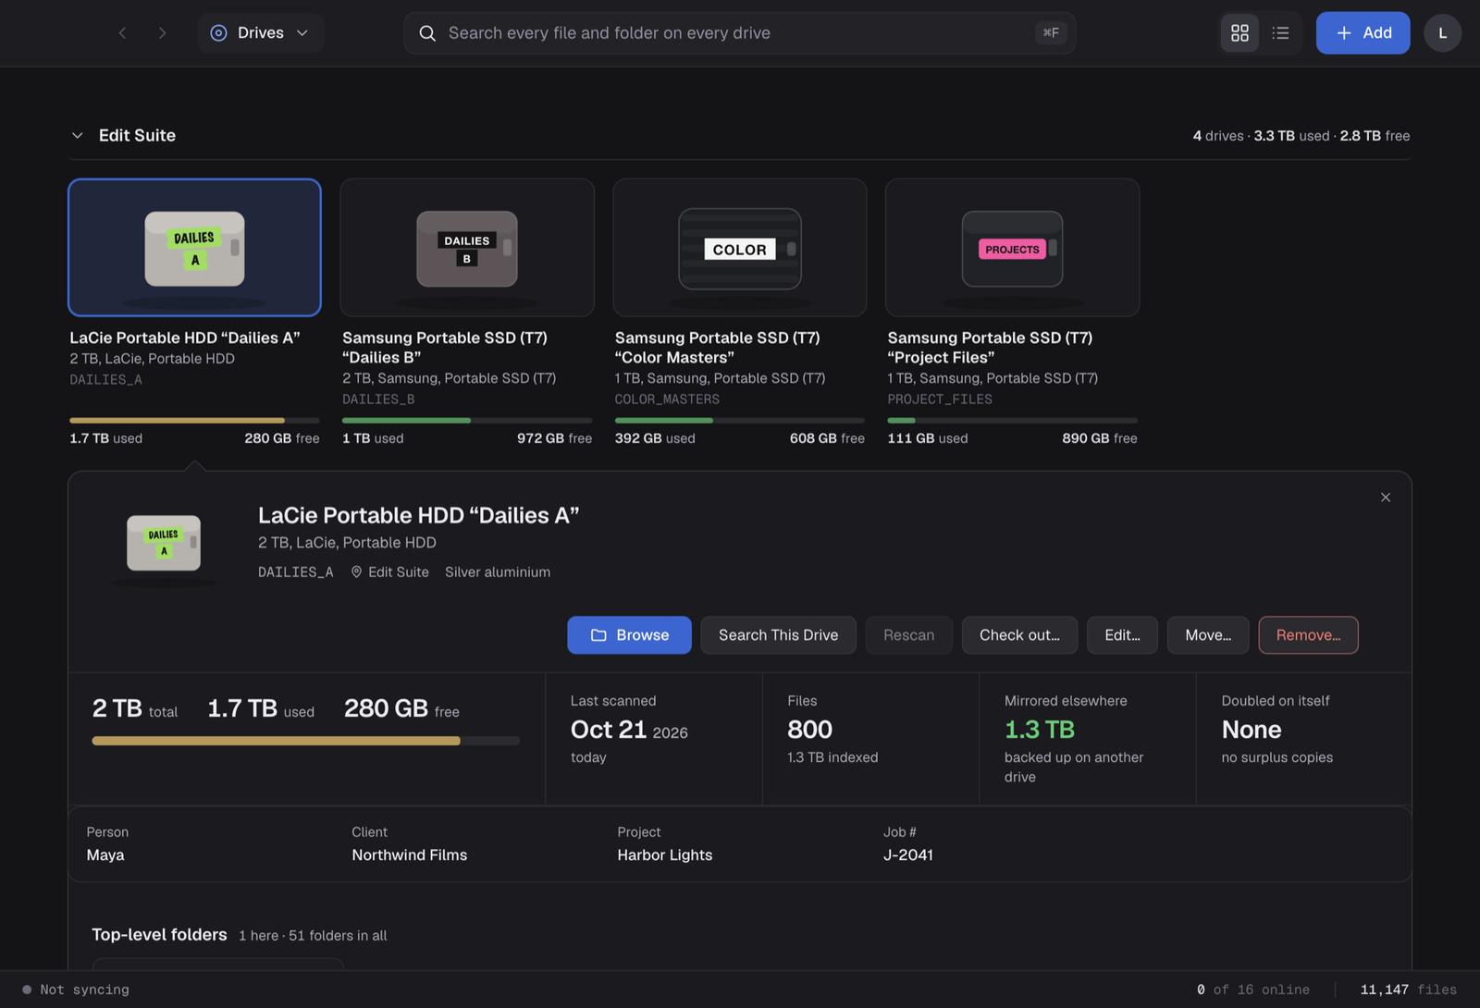Click the Browse button
Screen dimensions: 1480x1008
click(629, 635)
